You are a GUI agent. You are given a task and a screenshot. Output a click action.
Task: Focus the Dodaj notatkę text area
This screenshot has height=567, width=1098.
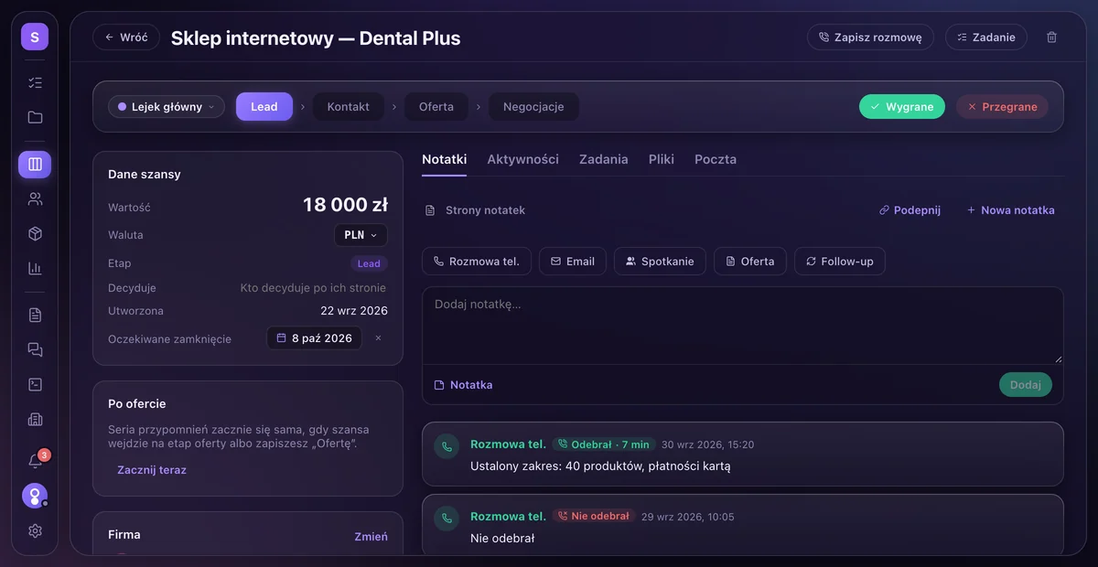(x=742, y=326)
